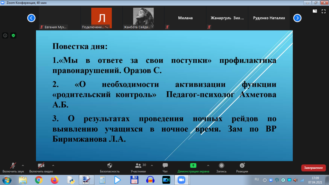Open Windows Start menu
The image size is (329, 185).
[7, 180]
